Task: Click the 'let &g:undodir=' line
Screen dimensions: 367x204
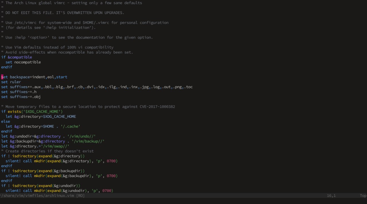Action: [48, 136]
